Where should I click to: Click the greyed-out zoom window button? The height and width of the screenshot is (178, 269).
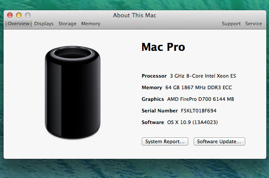tap(28, 15)
